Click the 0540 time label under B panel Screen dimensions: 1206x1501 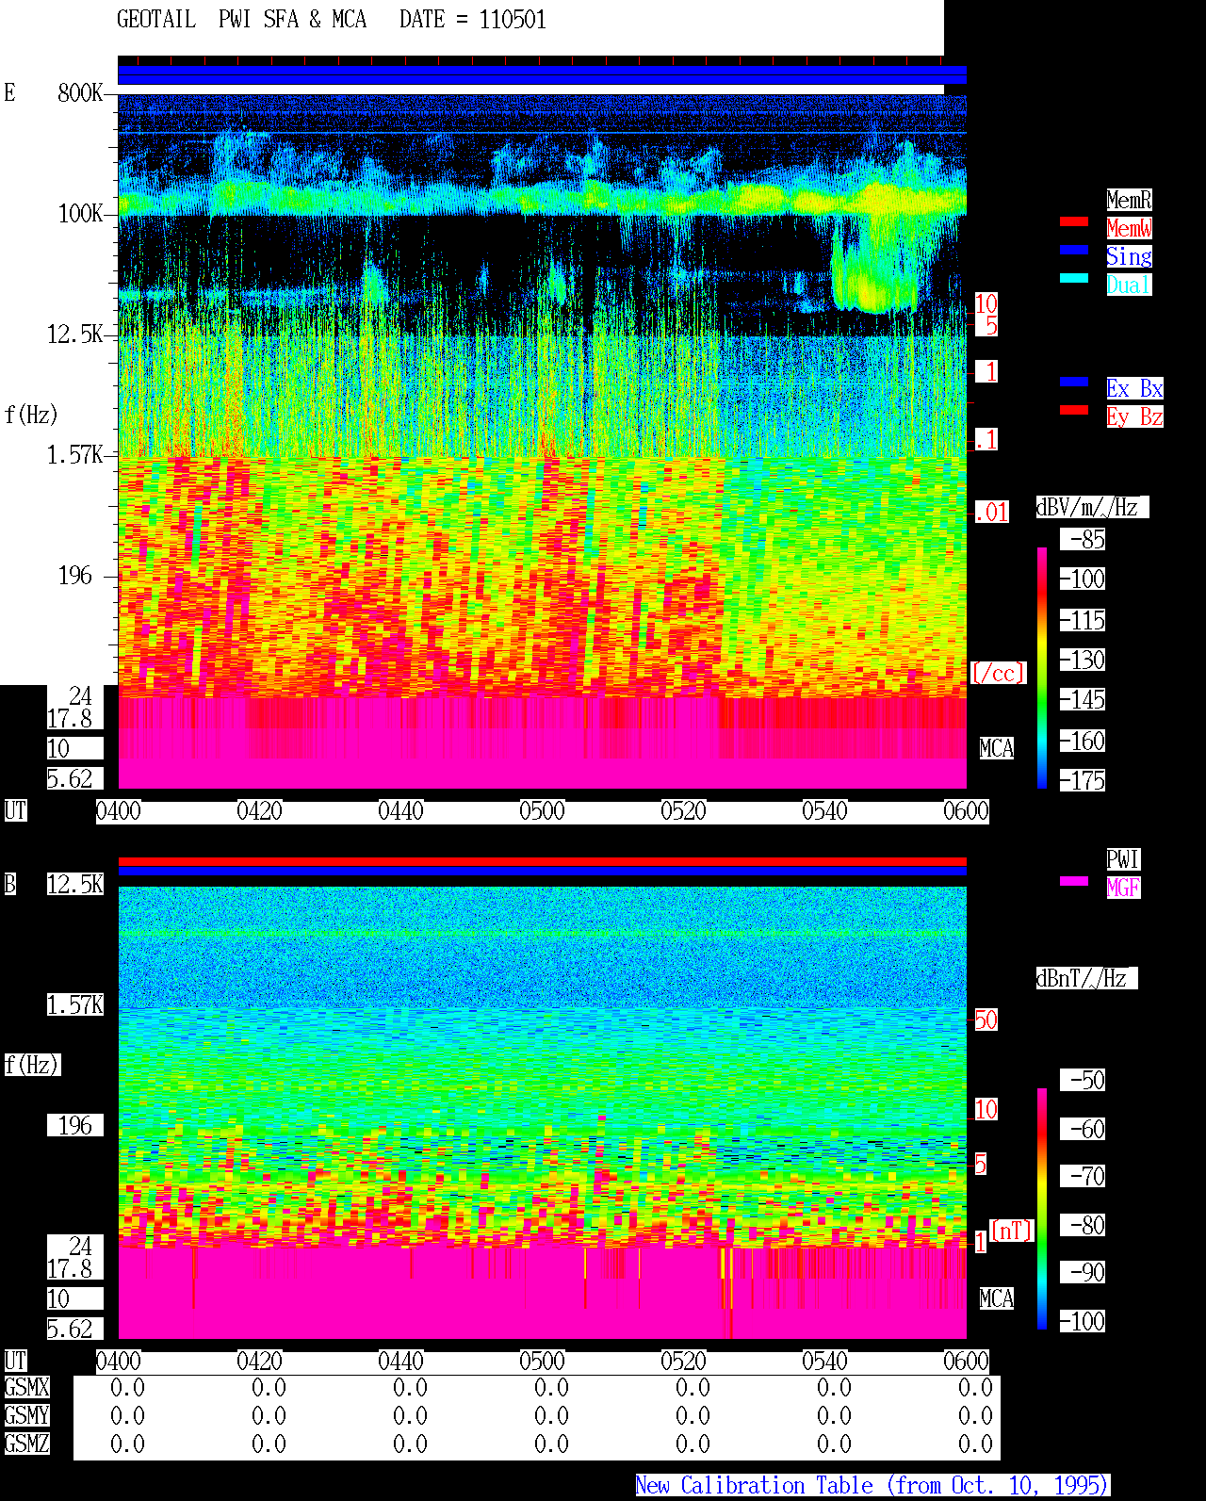tap(824, 1361)
